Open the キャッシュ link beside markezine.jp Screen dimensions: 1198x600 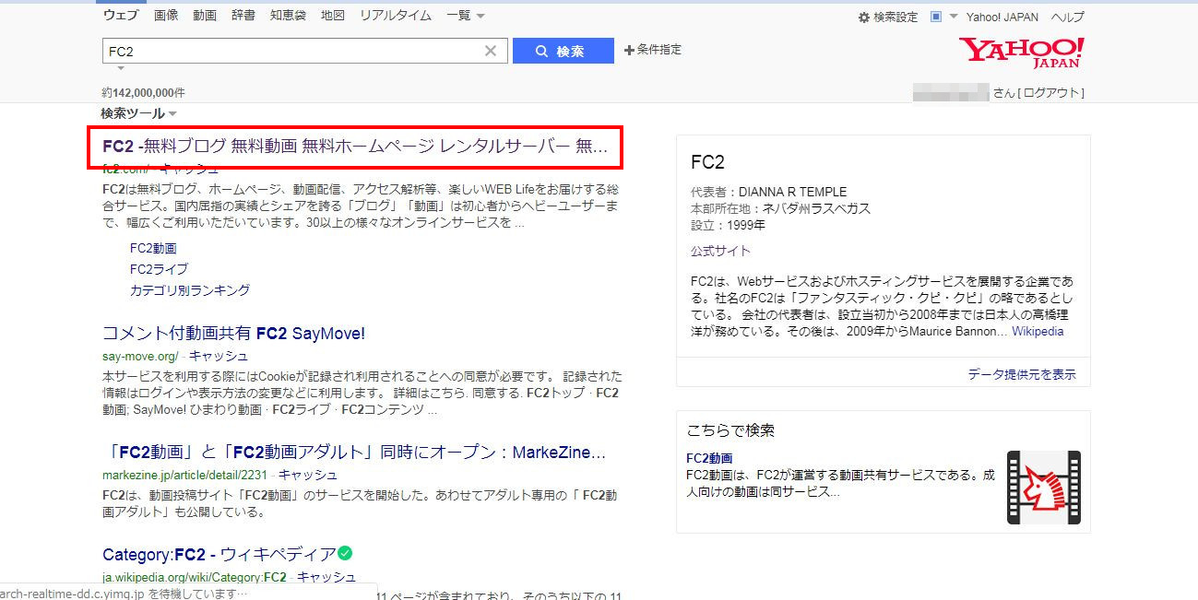click(x=308, y=476)
